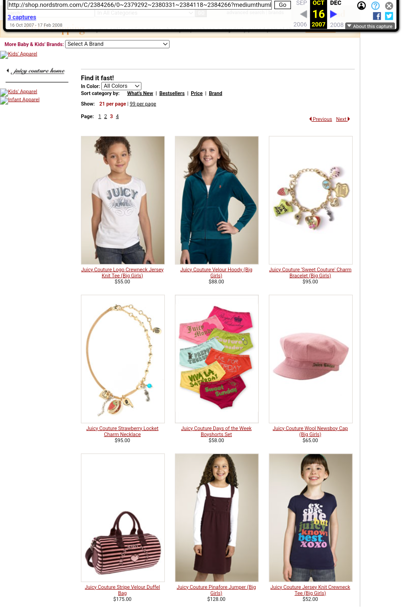Show 99 items per page
The height and width of the screenshot is (613, 402).
pos(143,104)
